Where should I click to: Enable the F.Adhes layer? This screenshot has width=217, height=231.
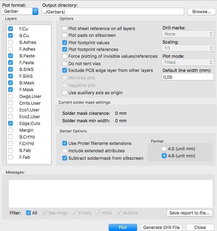coord(10,49)
